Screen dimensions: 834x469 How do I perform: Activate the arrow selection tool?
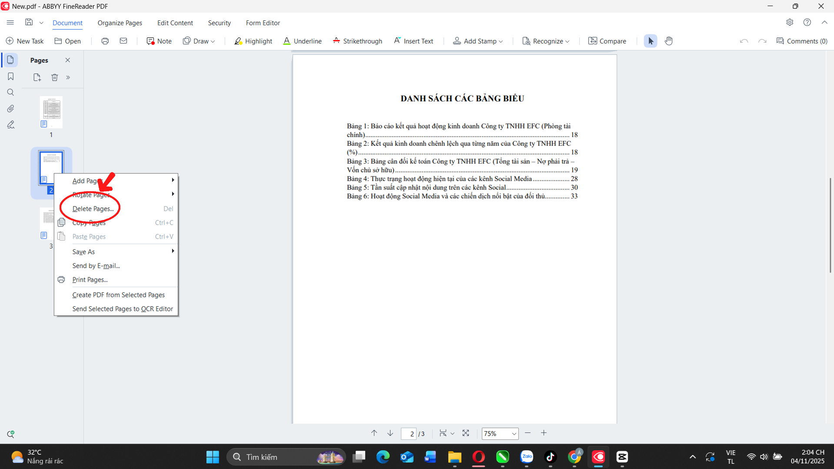[650, 41]
